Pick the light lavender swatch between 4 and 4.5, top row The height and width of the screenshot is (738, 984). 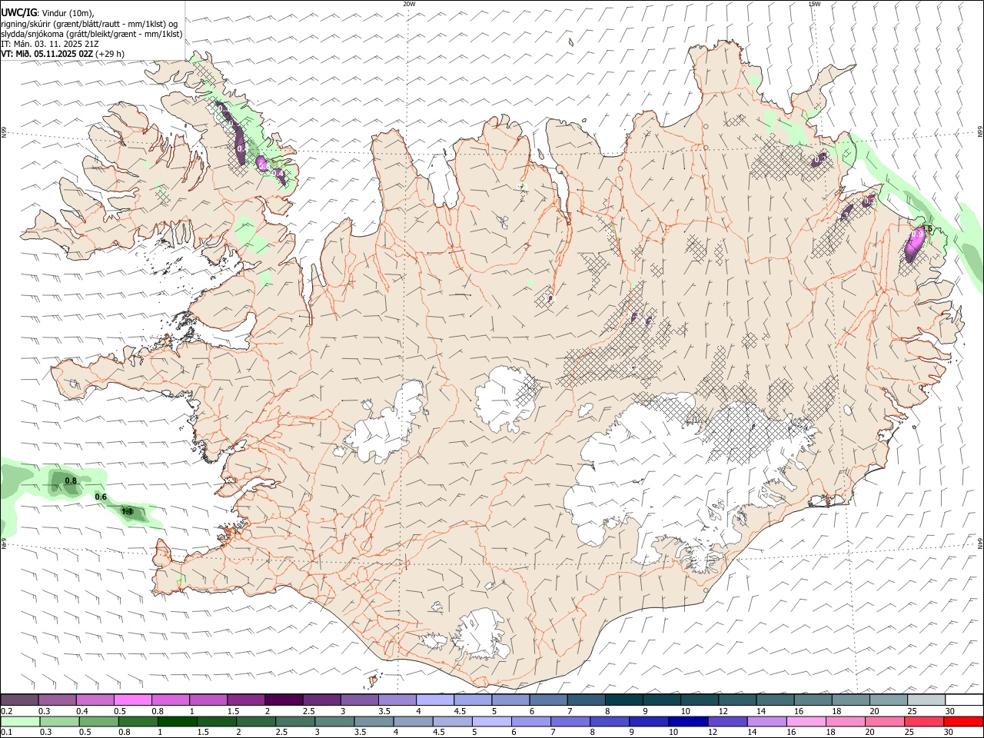[434, 700]
